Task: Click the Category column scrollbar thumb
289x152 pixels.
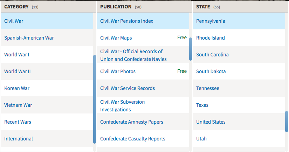Action: coord(95,99)
